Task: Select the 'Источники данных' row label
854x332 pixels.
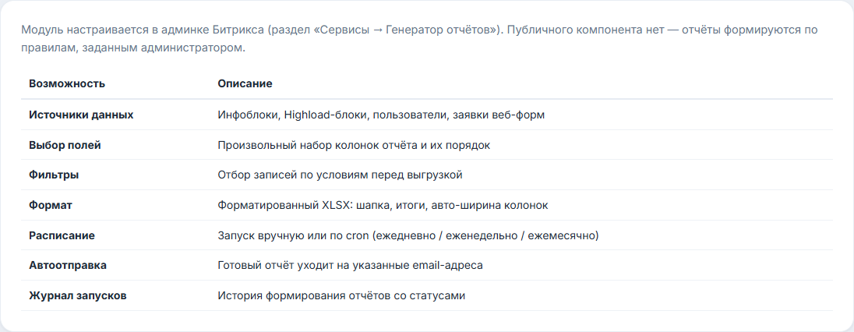Action: [81, 115]
